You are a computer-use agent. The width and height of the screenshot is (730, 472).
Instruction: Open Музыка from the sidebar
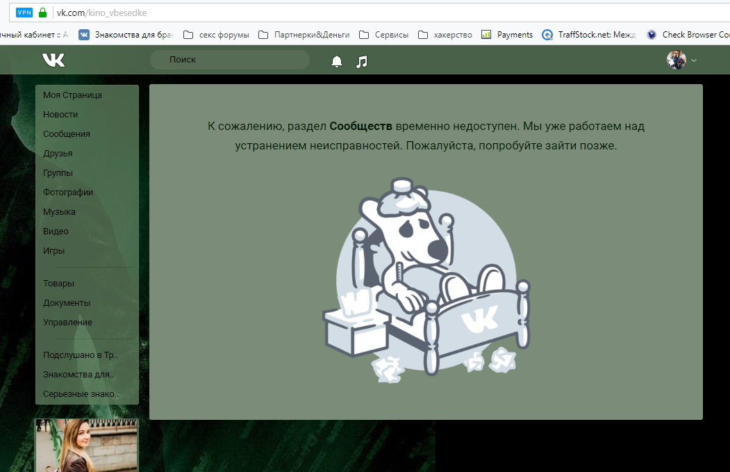59,211
